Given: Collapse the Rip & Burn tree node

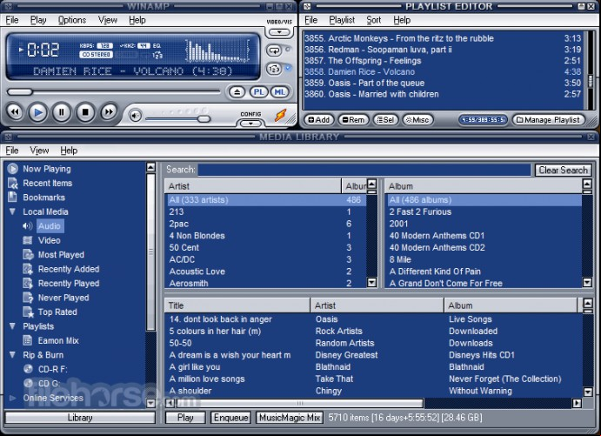Looking at the screenshot, I should (12, 355).
